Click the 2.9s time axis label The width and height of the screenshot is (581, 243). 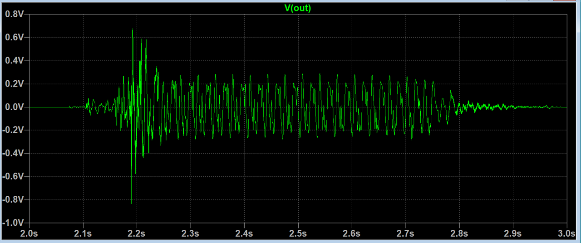[x=513, y=233]
